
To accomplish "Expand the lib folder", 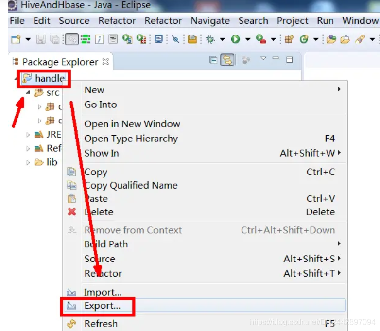I will [x=28, y=162].
